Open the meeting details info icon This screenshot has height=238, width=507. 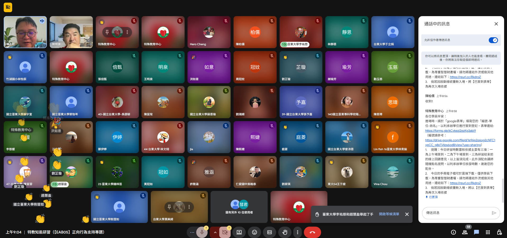tap(453, 232)
